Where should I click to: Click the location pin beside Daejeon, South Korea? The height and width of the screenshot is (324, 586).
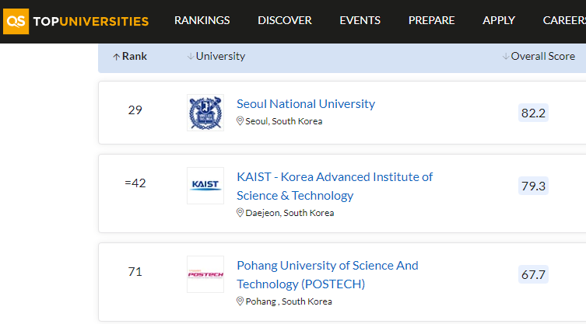[x=240, y=212]
